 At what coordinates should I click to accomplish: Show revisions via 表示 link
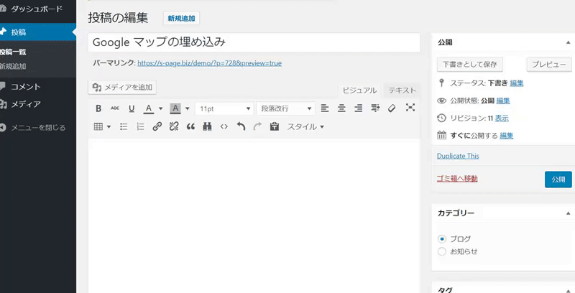click(502, 118)
